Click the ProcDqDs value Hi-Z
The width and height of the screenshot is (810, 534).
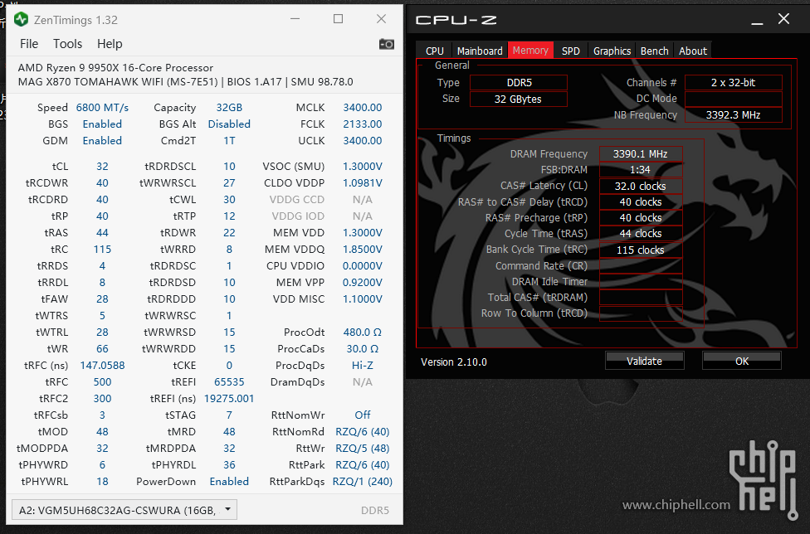click(363, 366)
